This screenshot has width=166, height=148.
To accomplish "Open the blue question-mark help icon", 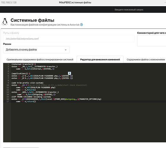I will coord(81,25).
